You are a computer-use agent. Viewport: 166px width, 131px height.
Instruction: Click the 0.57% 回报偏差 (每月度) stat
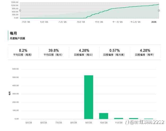pyautogui.click(x=115, y=52)
